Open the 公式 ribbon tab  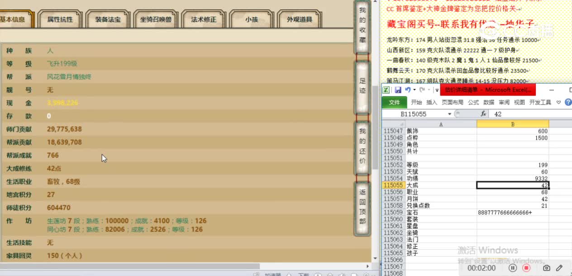click(473, 103)
